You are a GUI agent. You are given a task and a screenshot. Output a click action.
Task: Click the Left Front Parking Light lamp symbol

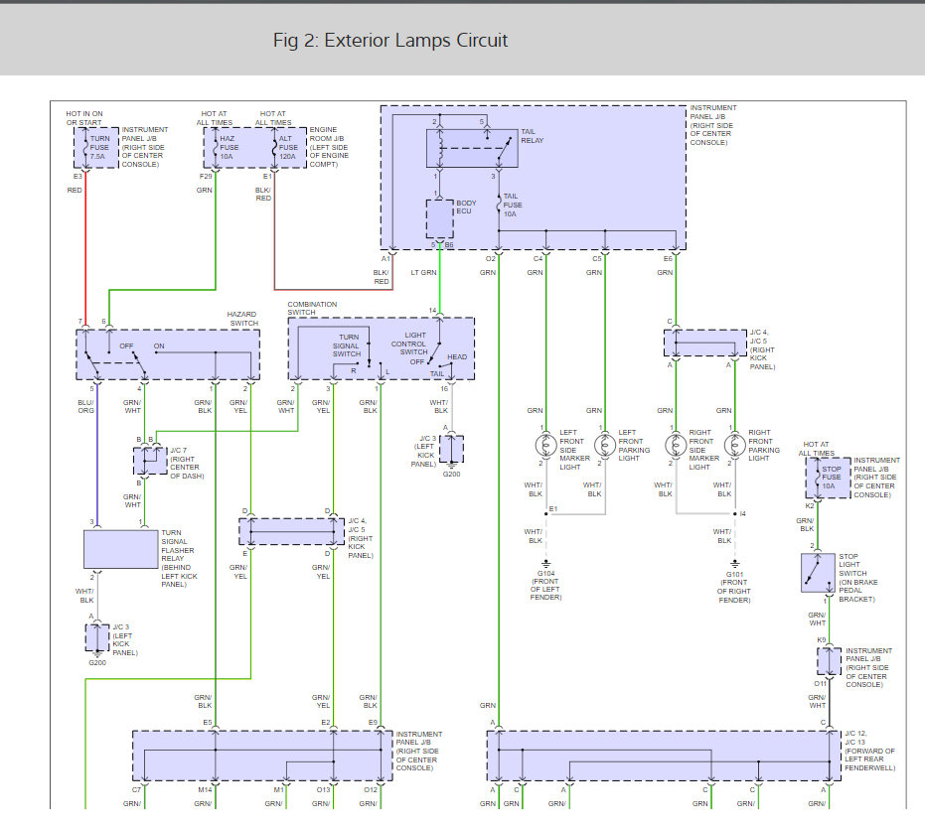(x=605, y=445)
